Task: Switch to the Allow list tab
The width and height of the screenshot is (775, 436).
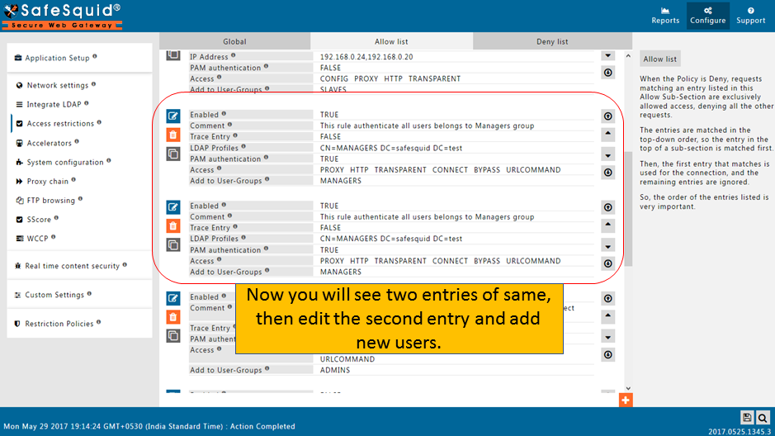Action: click(x=391, y=41)
